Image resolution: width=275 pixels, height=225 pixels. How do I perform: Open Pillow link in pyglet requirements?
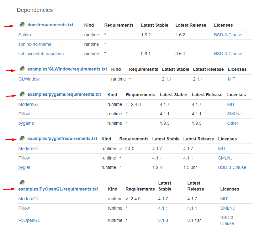(24, 158)
